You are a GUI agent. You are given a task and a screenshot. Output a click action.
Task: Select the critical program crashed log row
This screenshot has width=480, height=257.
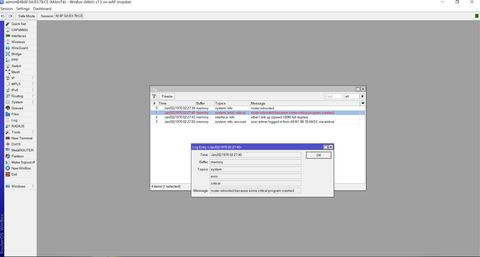(258, 113)
